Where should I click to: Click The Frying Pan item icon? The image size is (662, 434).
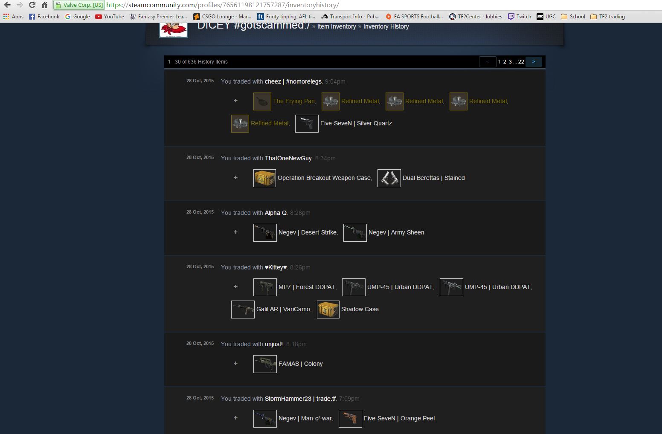coord(262,101)
